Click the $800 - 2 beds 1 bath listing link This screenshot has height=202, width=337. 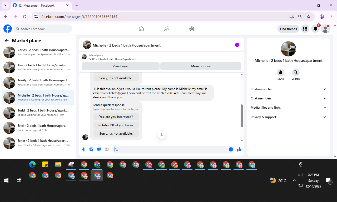click(113, 59)
